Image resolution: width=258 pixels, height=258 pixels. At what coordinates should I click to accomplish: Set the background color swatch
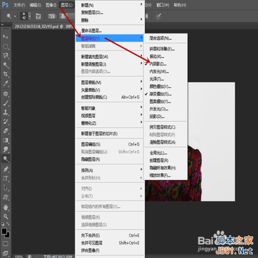pyautogui.click(x=7, y=235)
